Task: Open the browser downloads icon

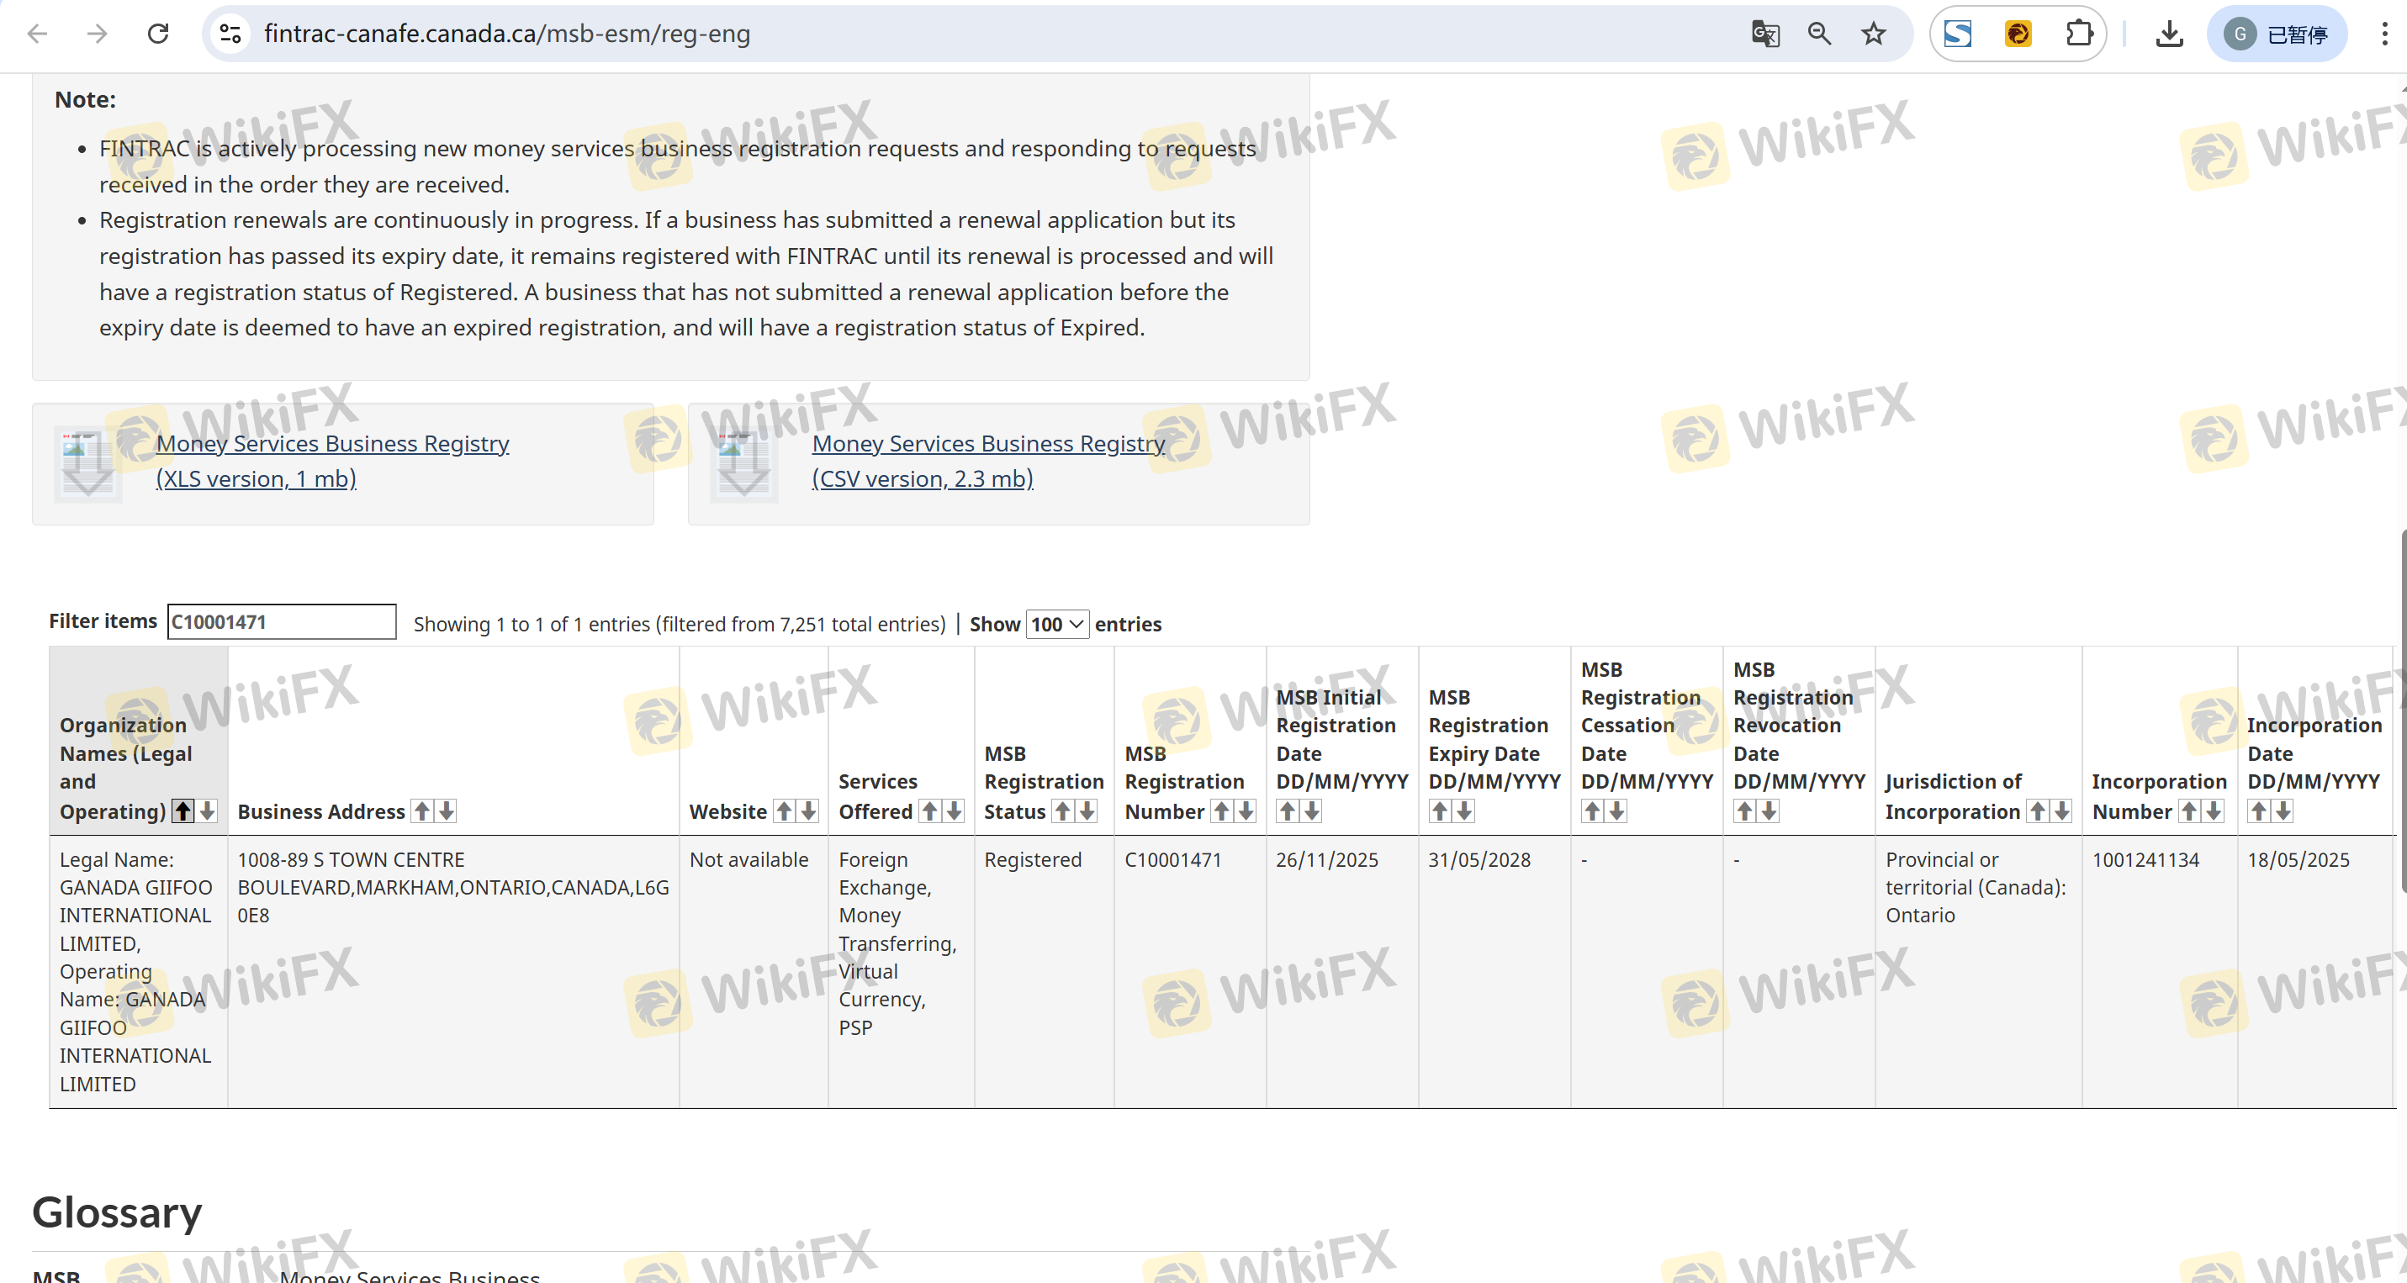Action: click(2168, 34)
